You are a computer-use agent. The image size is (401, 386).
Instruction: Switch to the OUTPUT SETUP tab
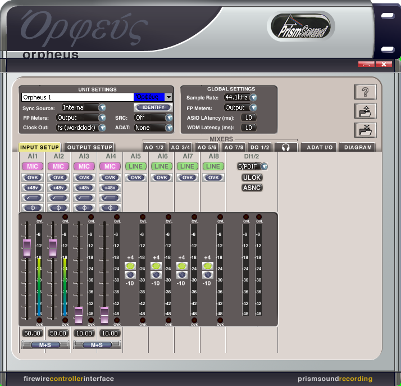[x=90, y=147]
